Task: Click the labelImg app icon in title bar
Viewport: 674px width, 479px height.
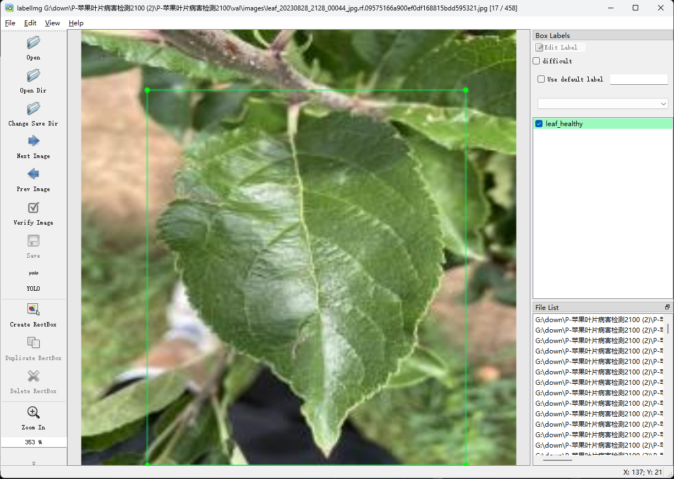Action: pyautogui.click(x=9, y=8)
